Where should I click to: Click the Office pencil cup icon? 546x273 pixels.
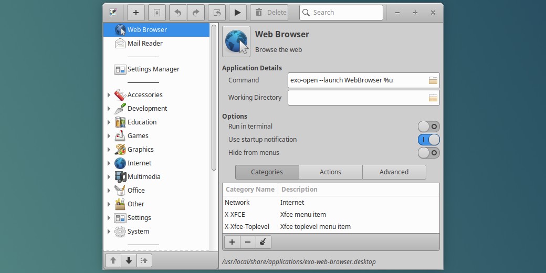pyautogui.click(x=120, y=191)
